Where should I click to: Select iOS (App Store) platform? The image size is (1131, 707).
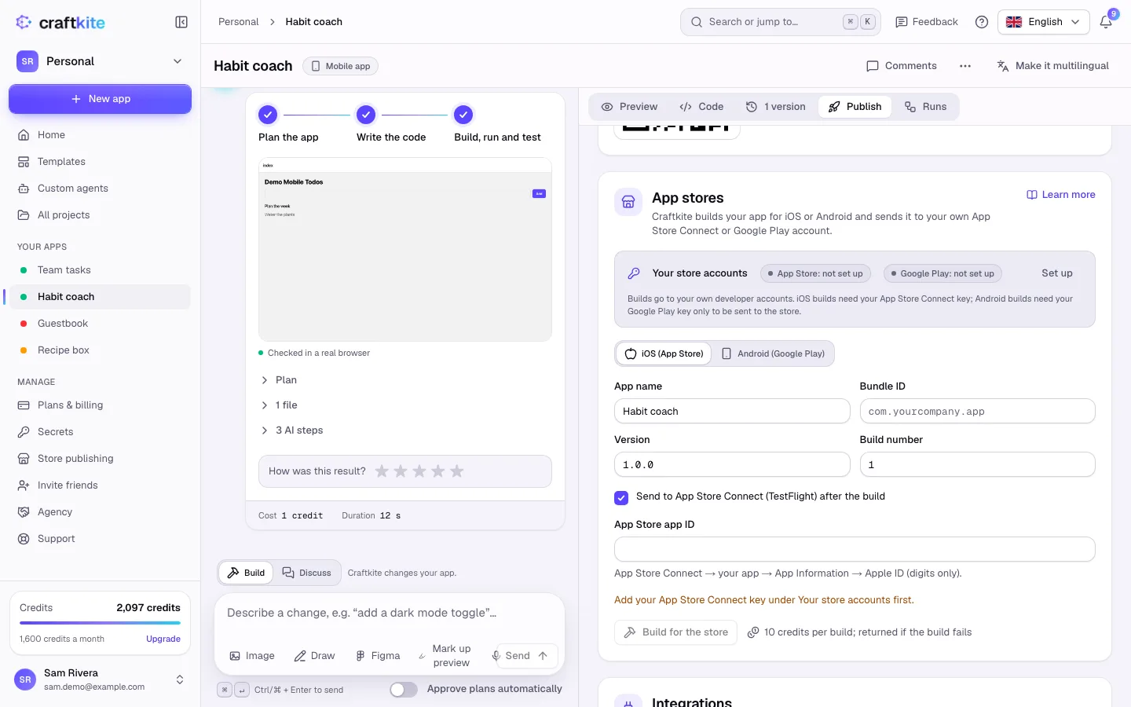(x=664, y=353)
